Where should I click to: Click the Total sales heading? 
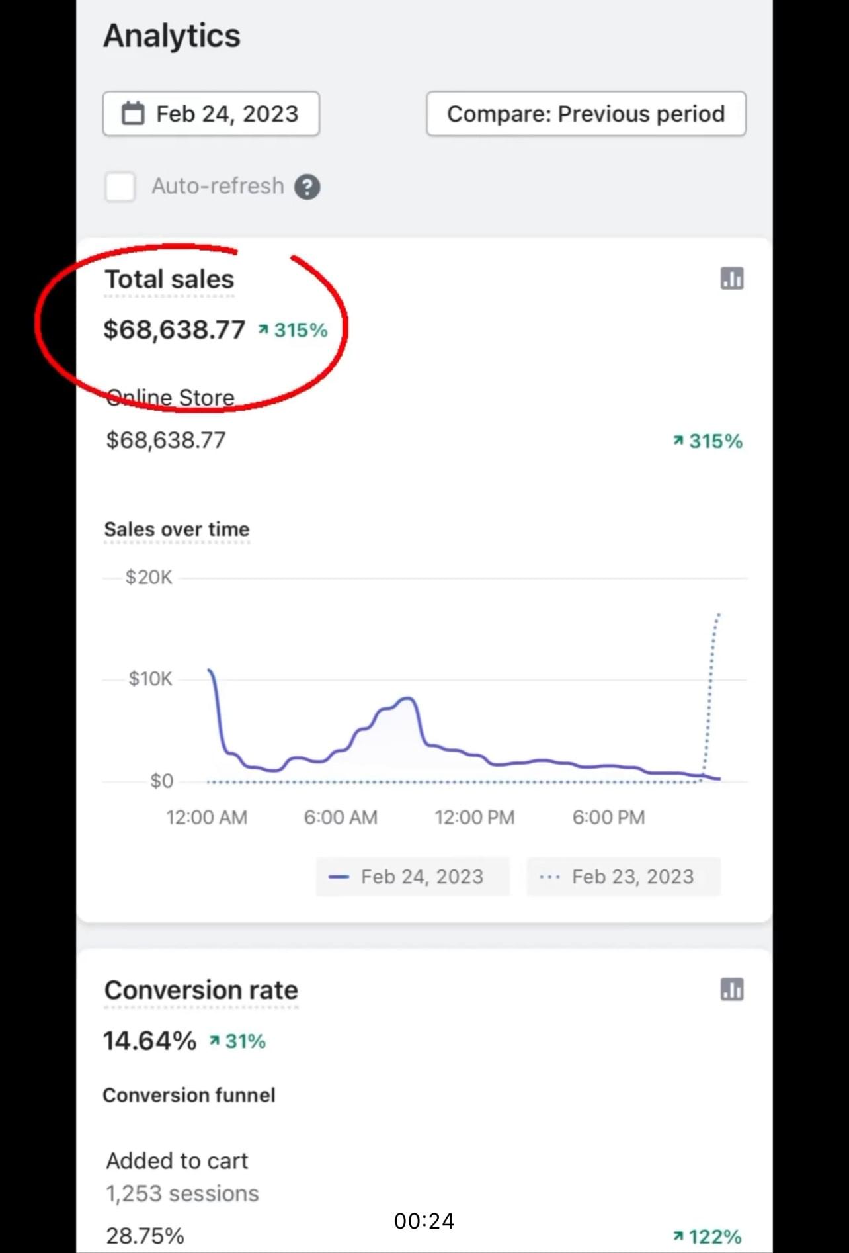coord(169,279)
